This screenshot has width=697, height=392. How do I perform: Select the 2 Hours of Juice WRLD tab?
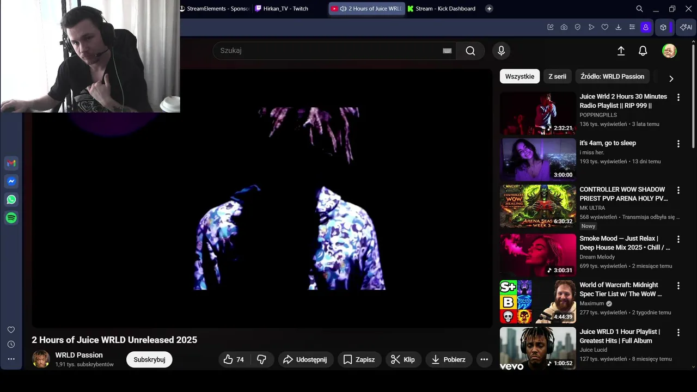coord(367,9)
